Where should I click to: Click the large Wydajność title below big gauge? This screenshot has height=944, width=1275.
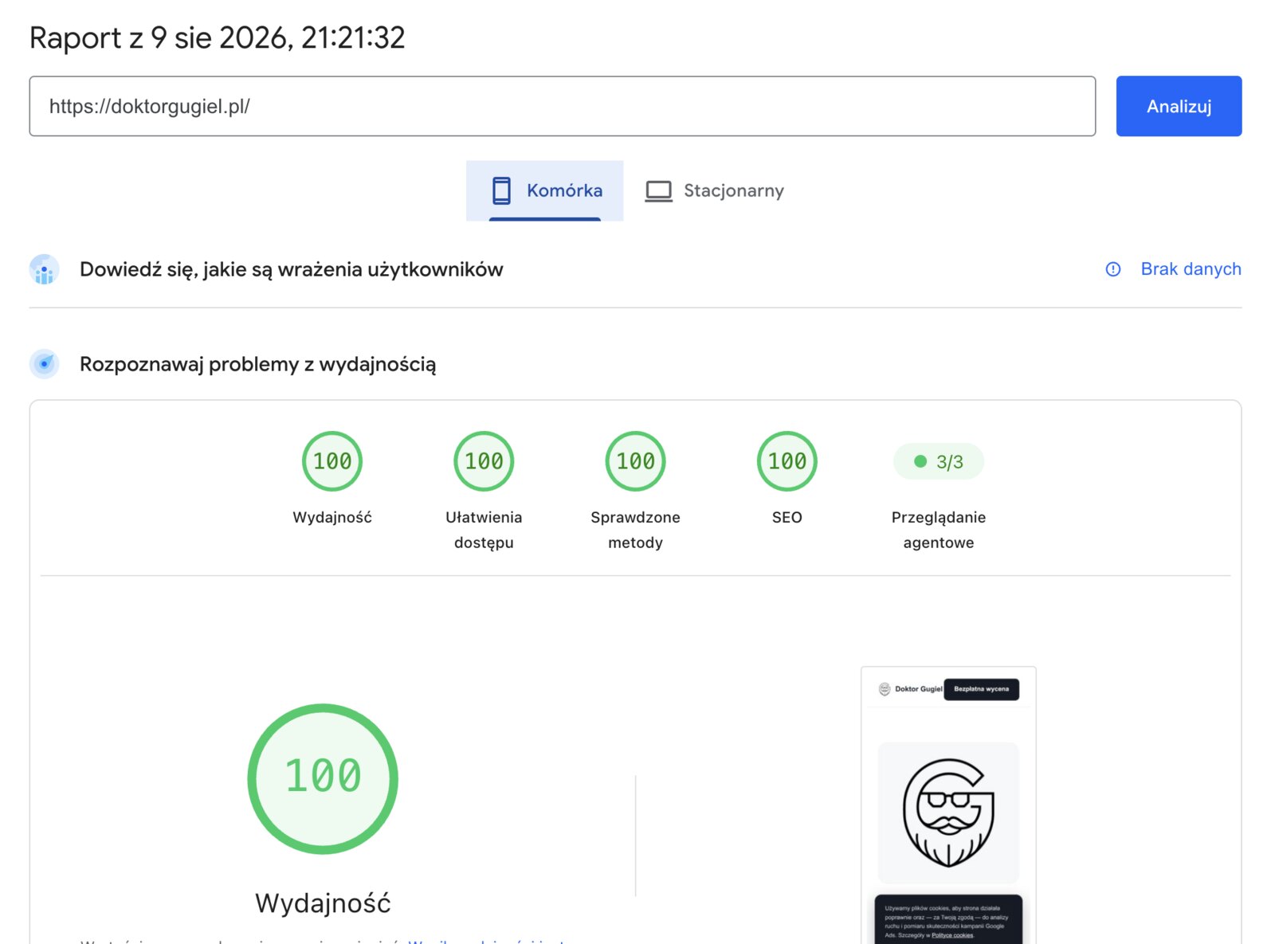click(x=323, y=903)
